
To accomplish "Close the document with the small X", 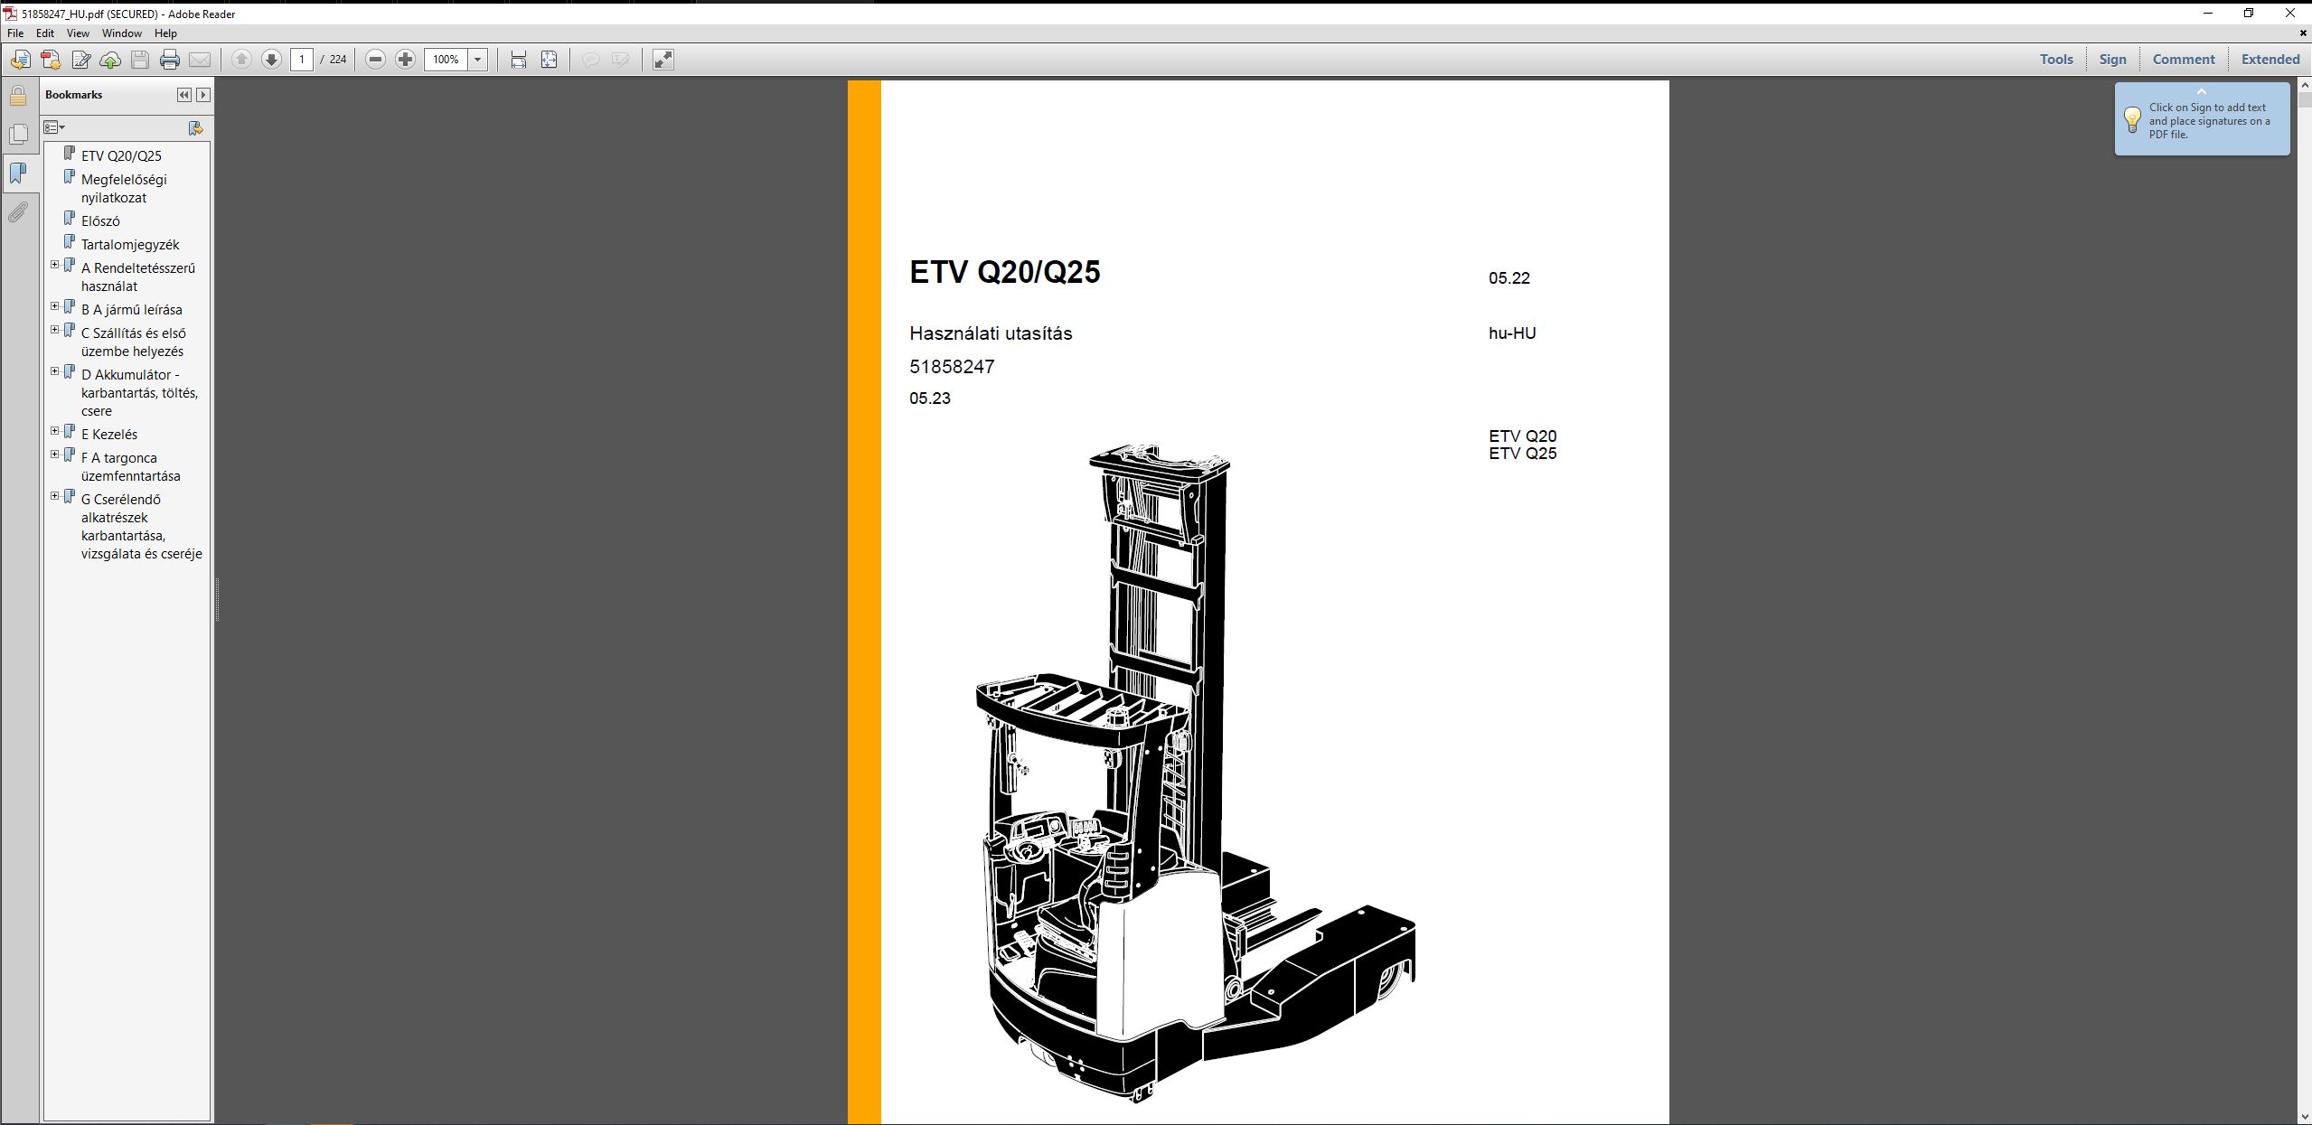I will 2303,33.
